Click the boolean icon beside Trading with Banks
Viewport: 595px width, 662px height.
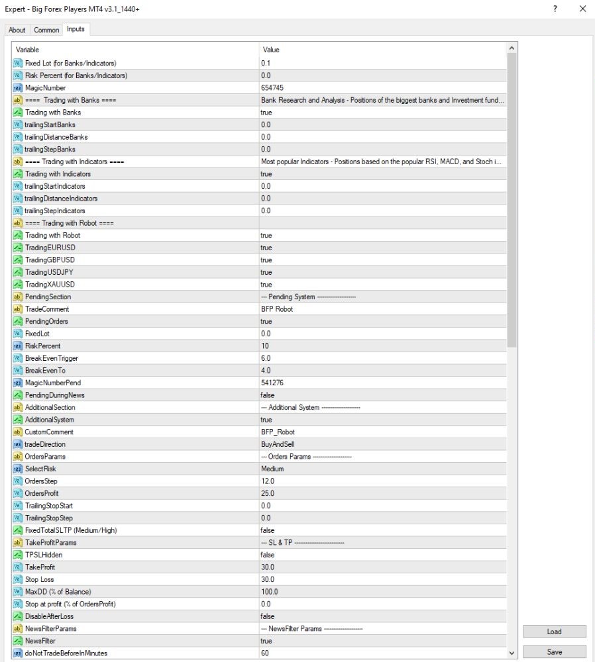click(17, 113)
